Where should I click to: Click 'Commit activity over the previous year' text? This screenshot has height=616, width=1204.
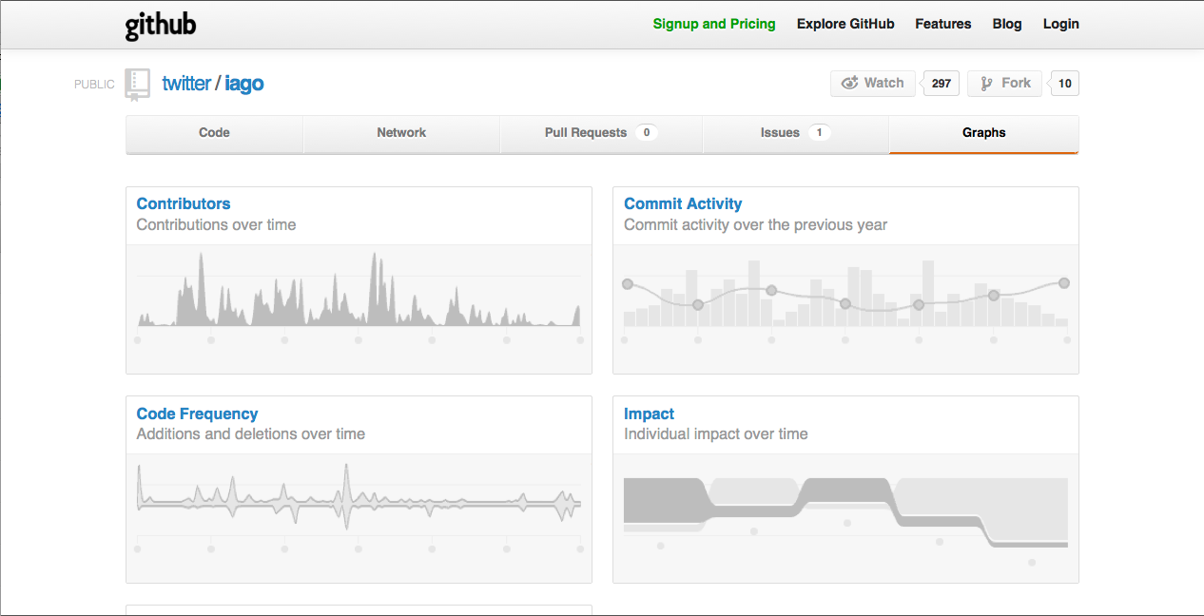click(x=755, y=225)
